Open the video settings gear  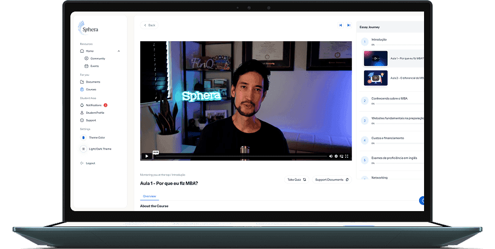(336, 156)
